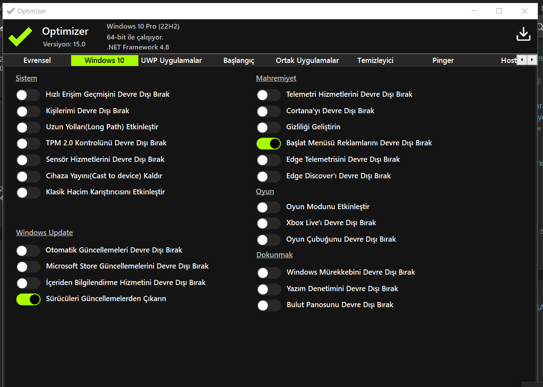
Task: Toggle Edge Telemetrisini Devre Dışı Bırak
Action: pos(268,160)
